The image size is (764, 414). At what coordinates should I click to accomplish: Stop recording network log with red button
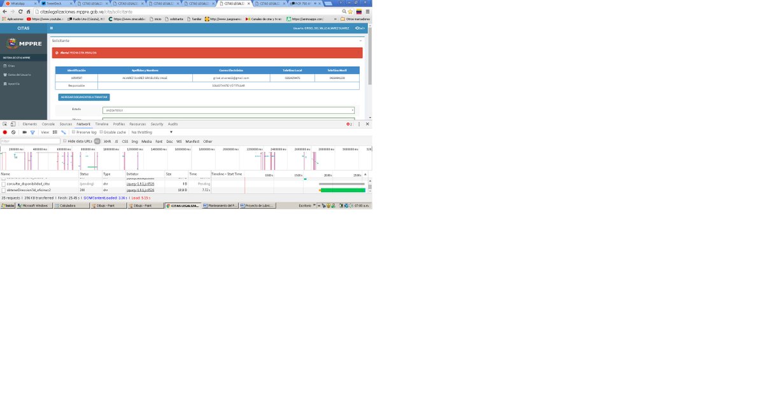[5, 132]
